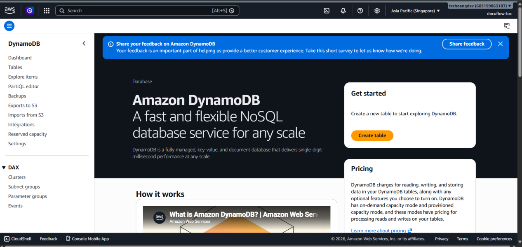Viewport: 522px width, 247px height.
Task: Click the How it works heading
Action: pos(160,194)
